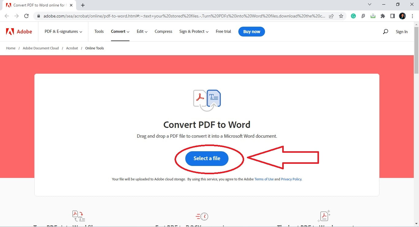Select the Convert PDF to Word browser tab

coord(39,5)
